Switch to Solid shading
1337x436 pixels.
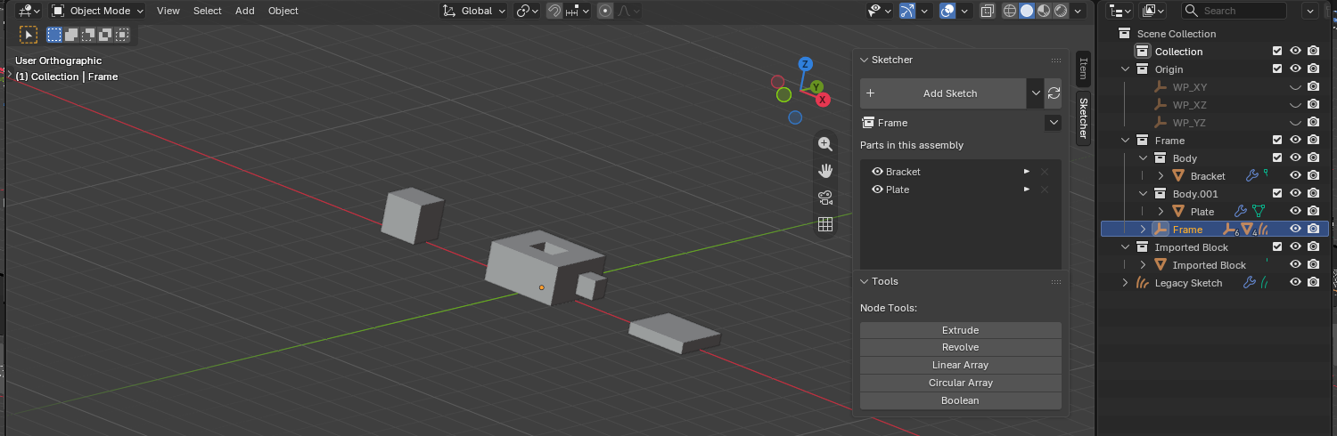point(1027,11)
